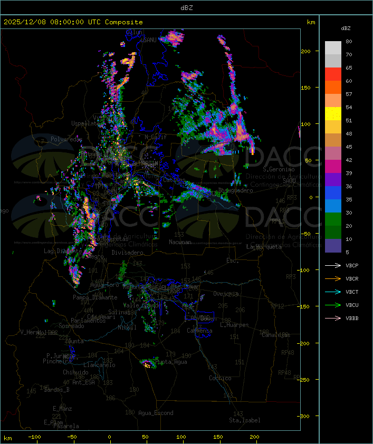
Task: Select the purple 36-39 dBZ legend swatch
Action: click(333, 179)
